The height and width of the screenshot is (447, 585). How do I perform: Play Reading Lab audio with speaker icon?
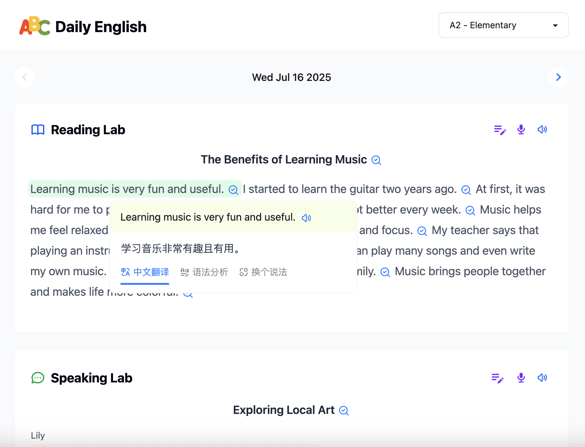[x=542, y=129]
